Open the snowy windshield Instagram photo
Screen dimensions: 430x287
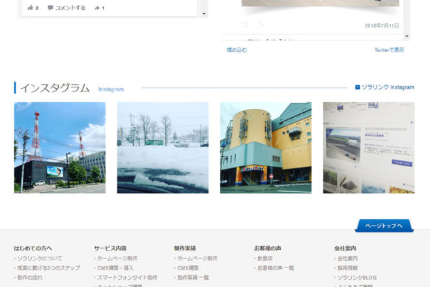tap(163, 147)
